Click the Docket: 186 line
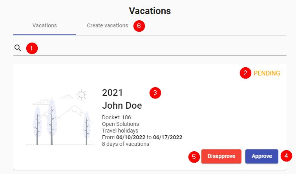This screenshot has height=174, width=296. point(116,117)
